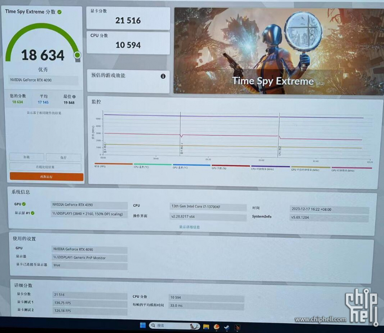
Task: Click the 13th Gen Intel Core i7-13700KF field
Action: tap(208, 207)
